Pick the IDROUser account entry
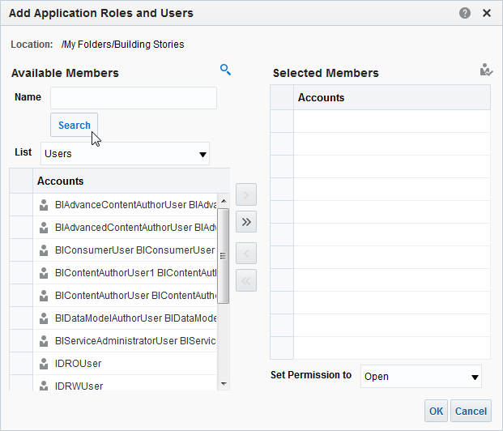 tap(79, 364)
